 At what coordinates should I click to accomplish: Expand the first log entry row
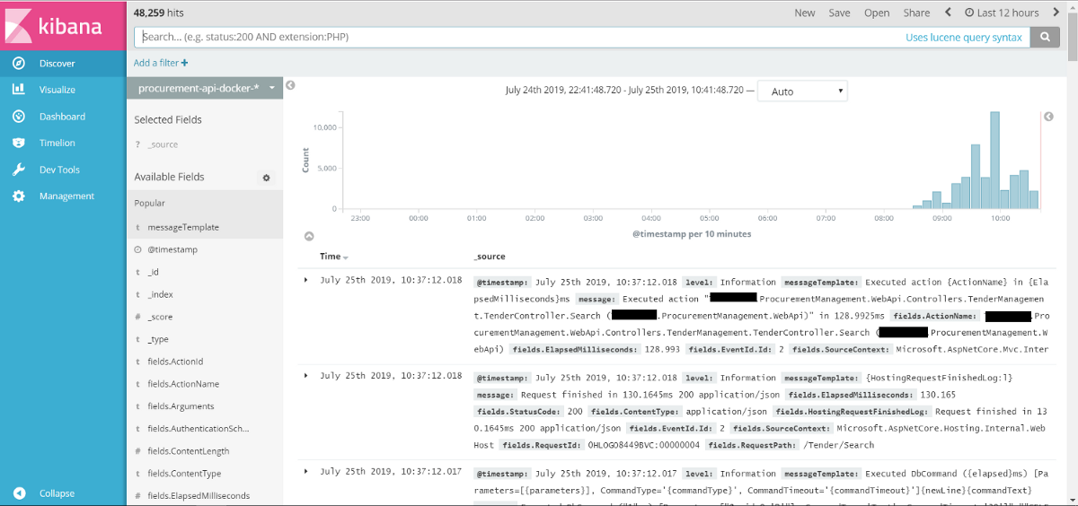point(305,280)
